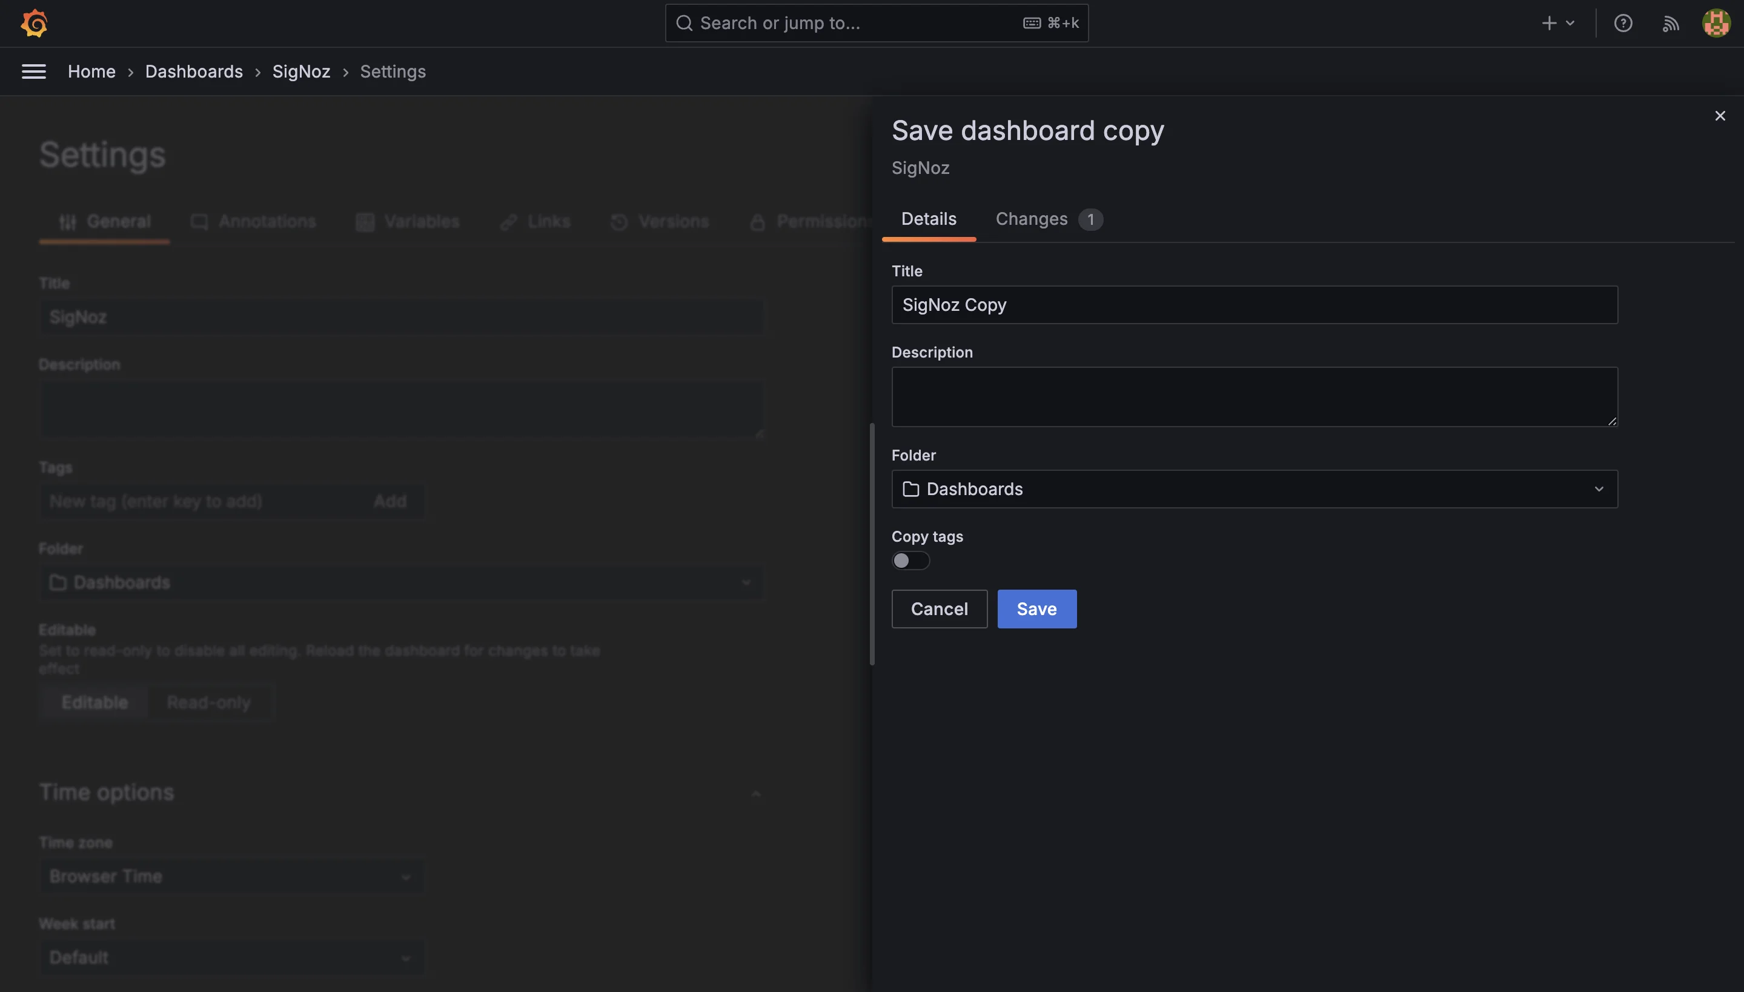Switch to the Changes tab
This screenshot has height=992, width=1744.
pyautogui.click(x=1049, y=219)
